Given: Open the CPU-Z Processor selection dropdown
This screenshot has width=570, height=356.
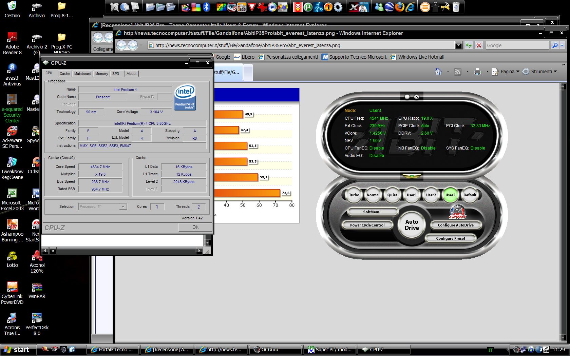Looking at the screenshot, I should tap(123, 206).
